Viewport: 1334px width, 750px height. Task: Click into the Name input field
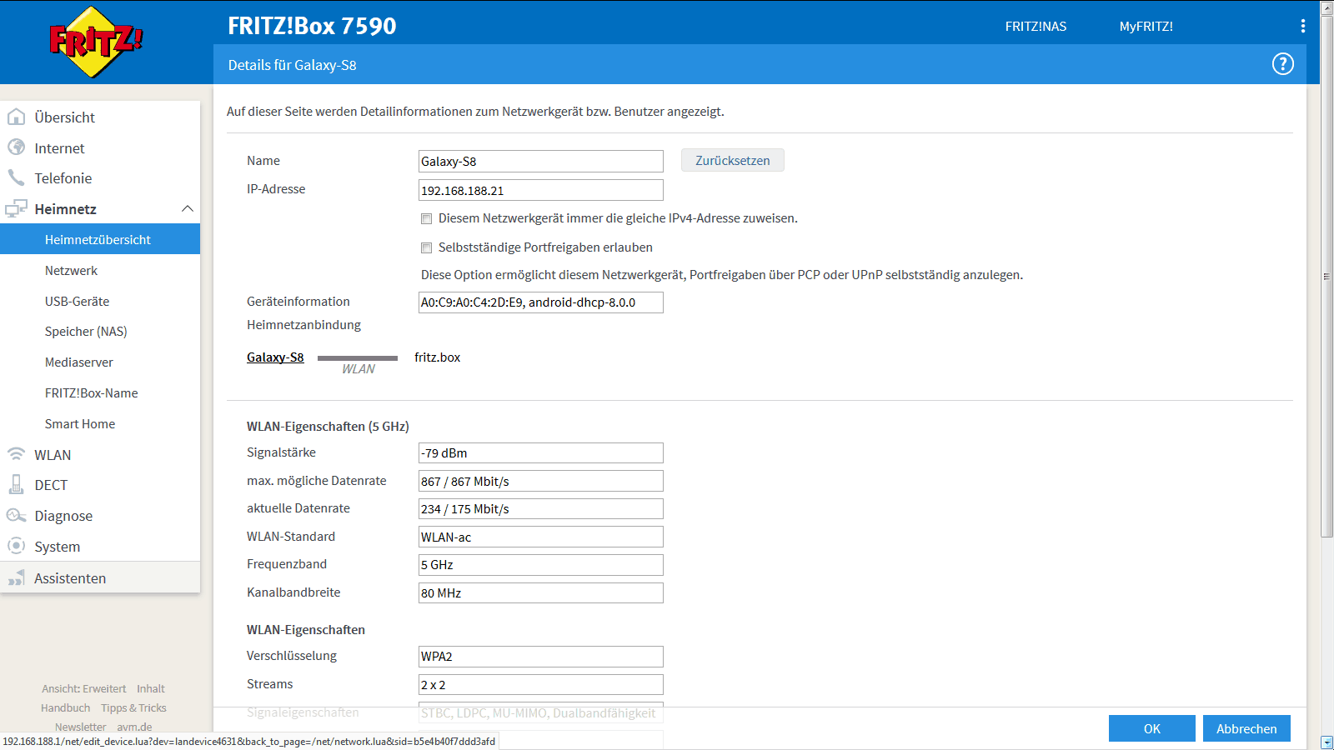pos(540,161)
